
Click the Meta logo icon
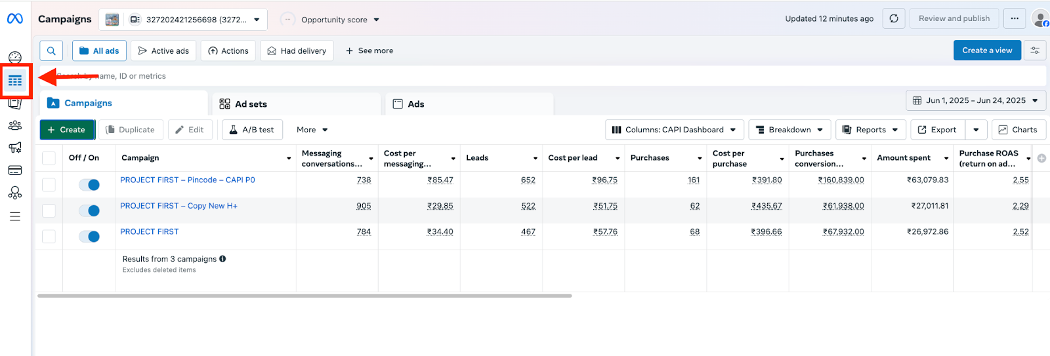coord(14,19)
